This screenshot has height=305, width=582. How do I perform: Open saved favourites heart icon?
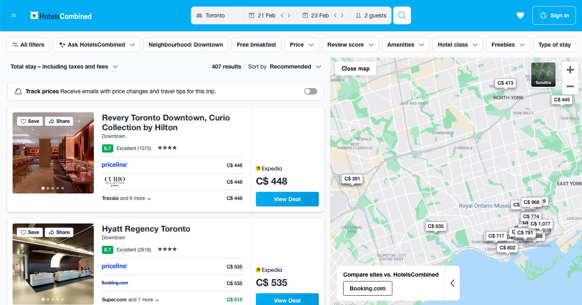520,15
